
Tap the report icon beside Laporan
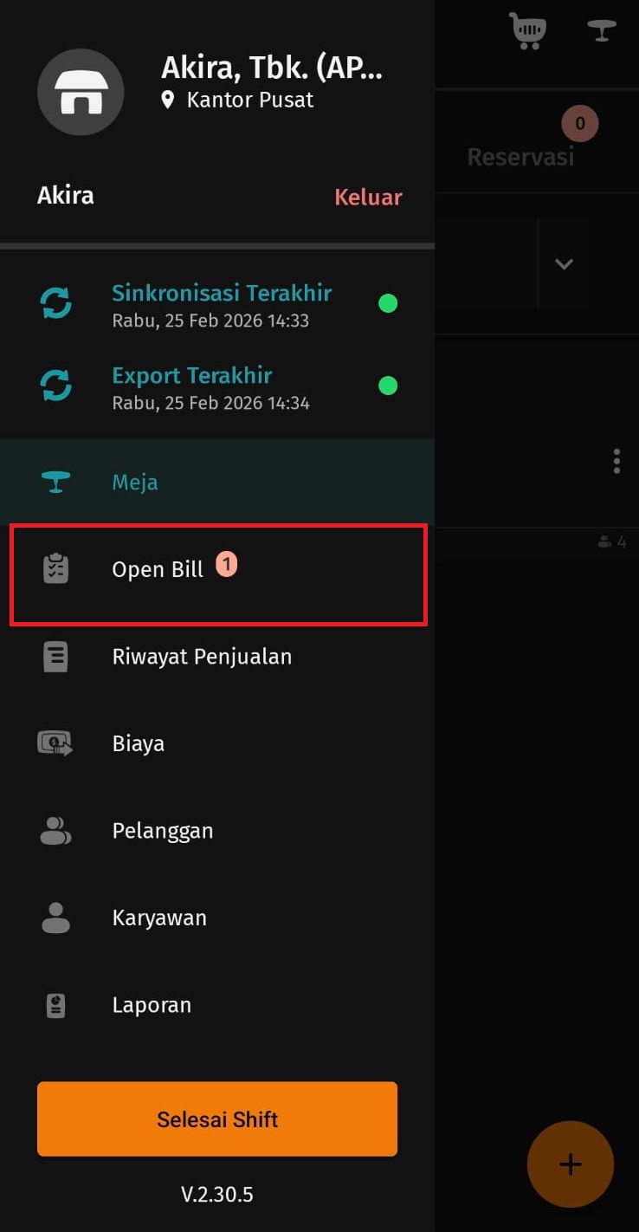56,1005
